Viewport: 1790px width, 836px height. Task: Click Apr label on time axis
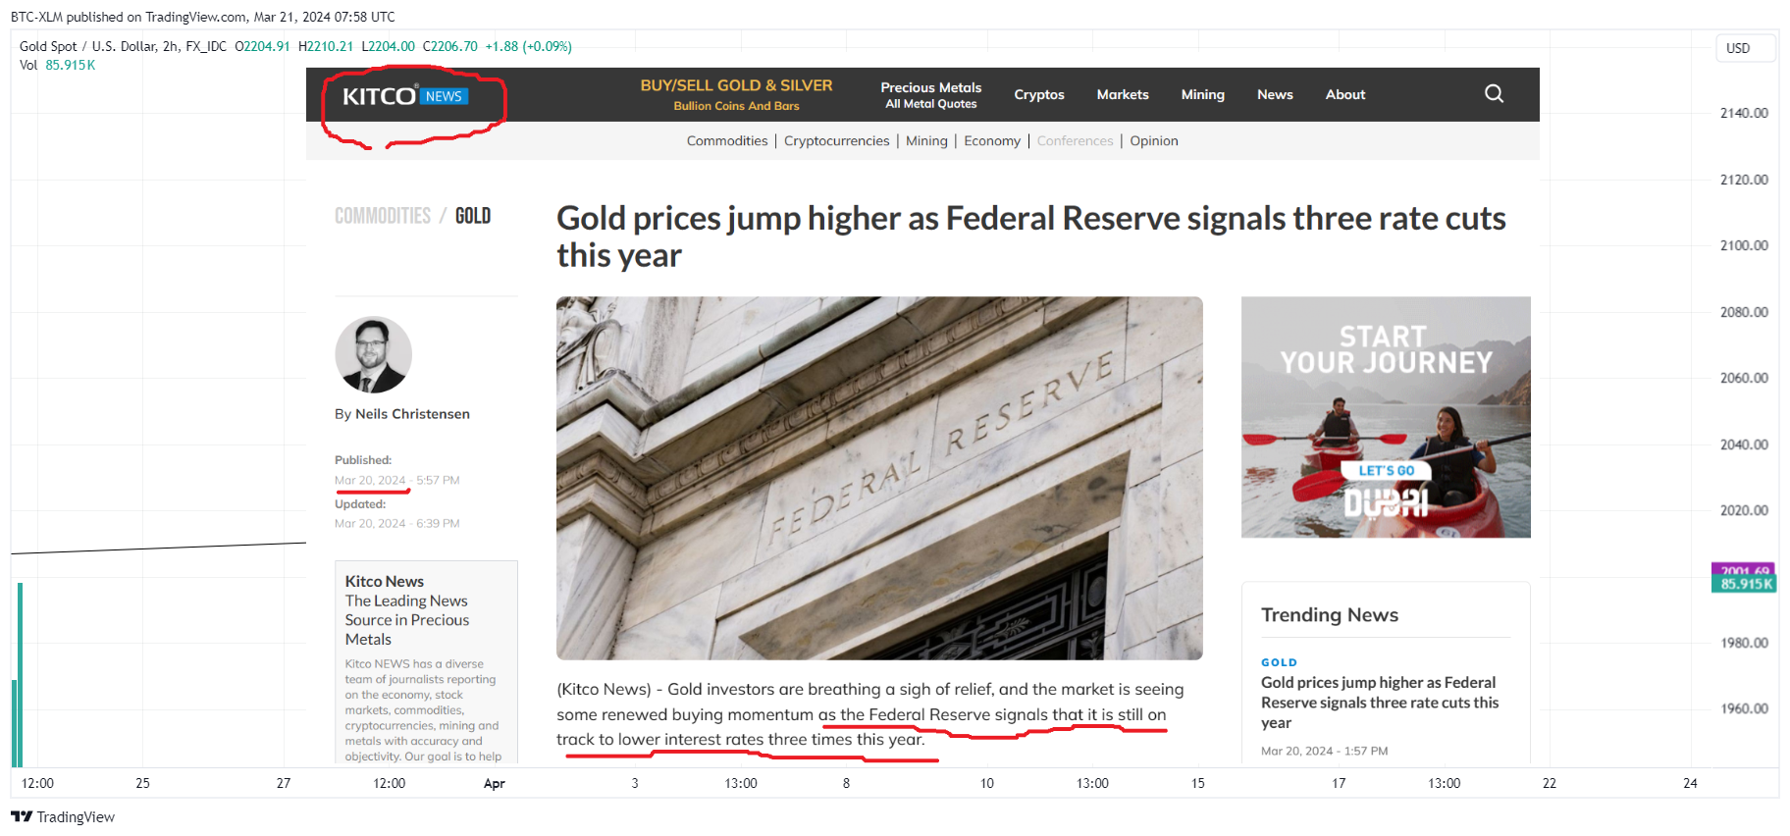(495, 783)
